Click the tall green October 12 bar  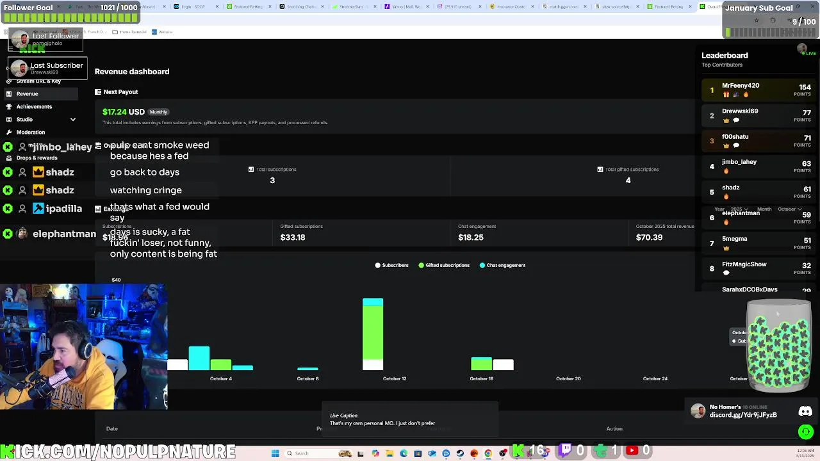click(x=373, y=333)
